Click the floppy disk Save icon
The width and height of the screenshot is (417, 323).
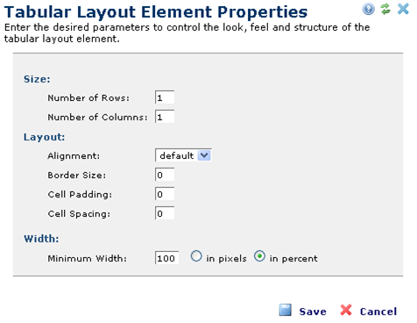(x=285, y=310)
